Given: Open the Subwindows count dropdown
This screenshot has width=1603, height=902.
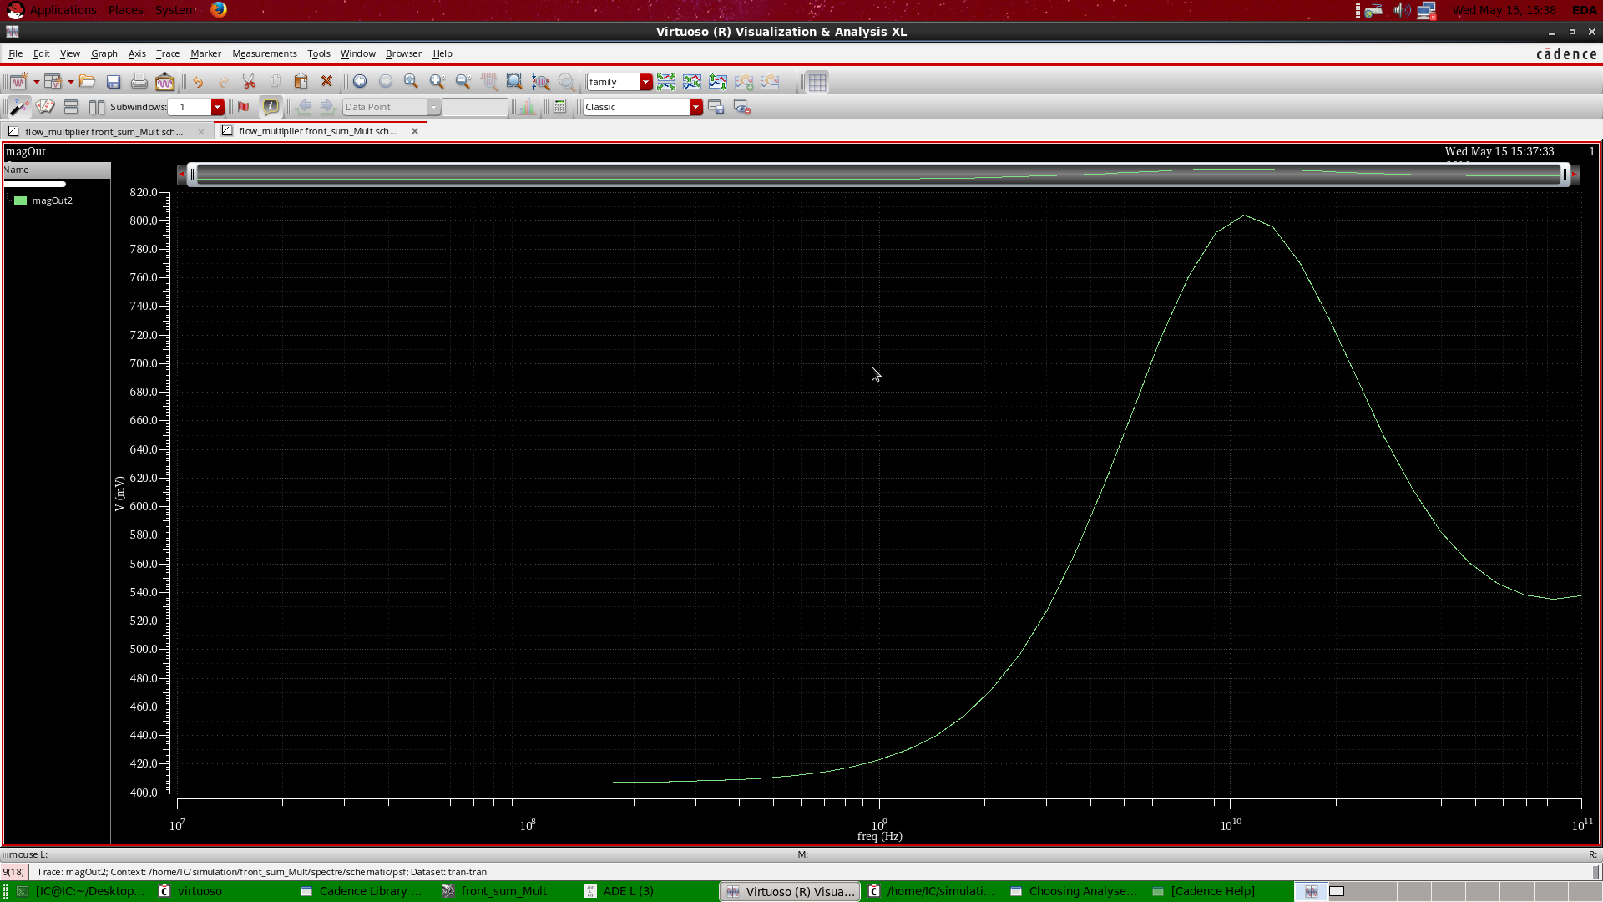Looking at the screenshot, I should (218, 107).
